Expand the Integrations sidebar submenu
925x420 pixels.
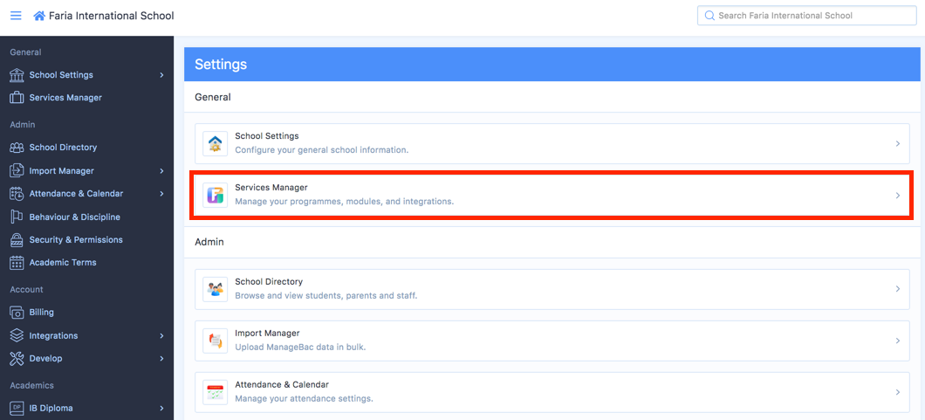click(161, 335)
